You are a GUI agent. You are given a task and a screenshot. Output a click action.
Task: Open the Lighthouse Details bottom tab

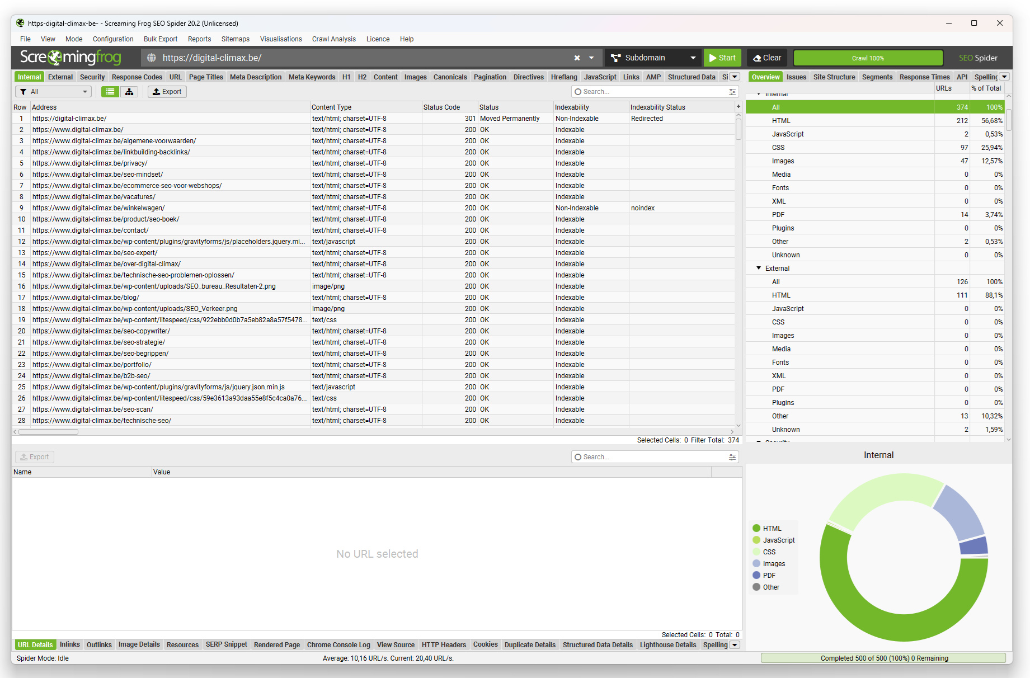pyautogui.click(x=668, y=645)
